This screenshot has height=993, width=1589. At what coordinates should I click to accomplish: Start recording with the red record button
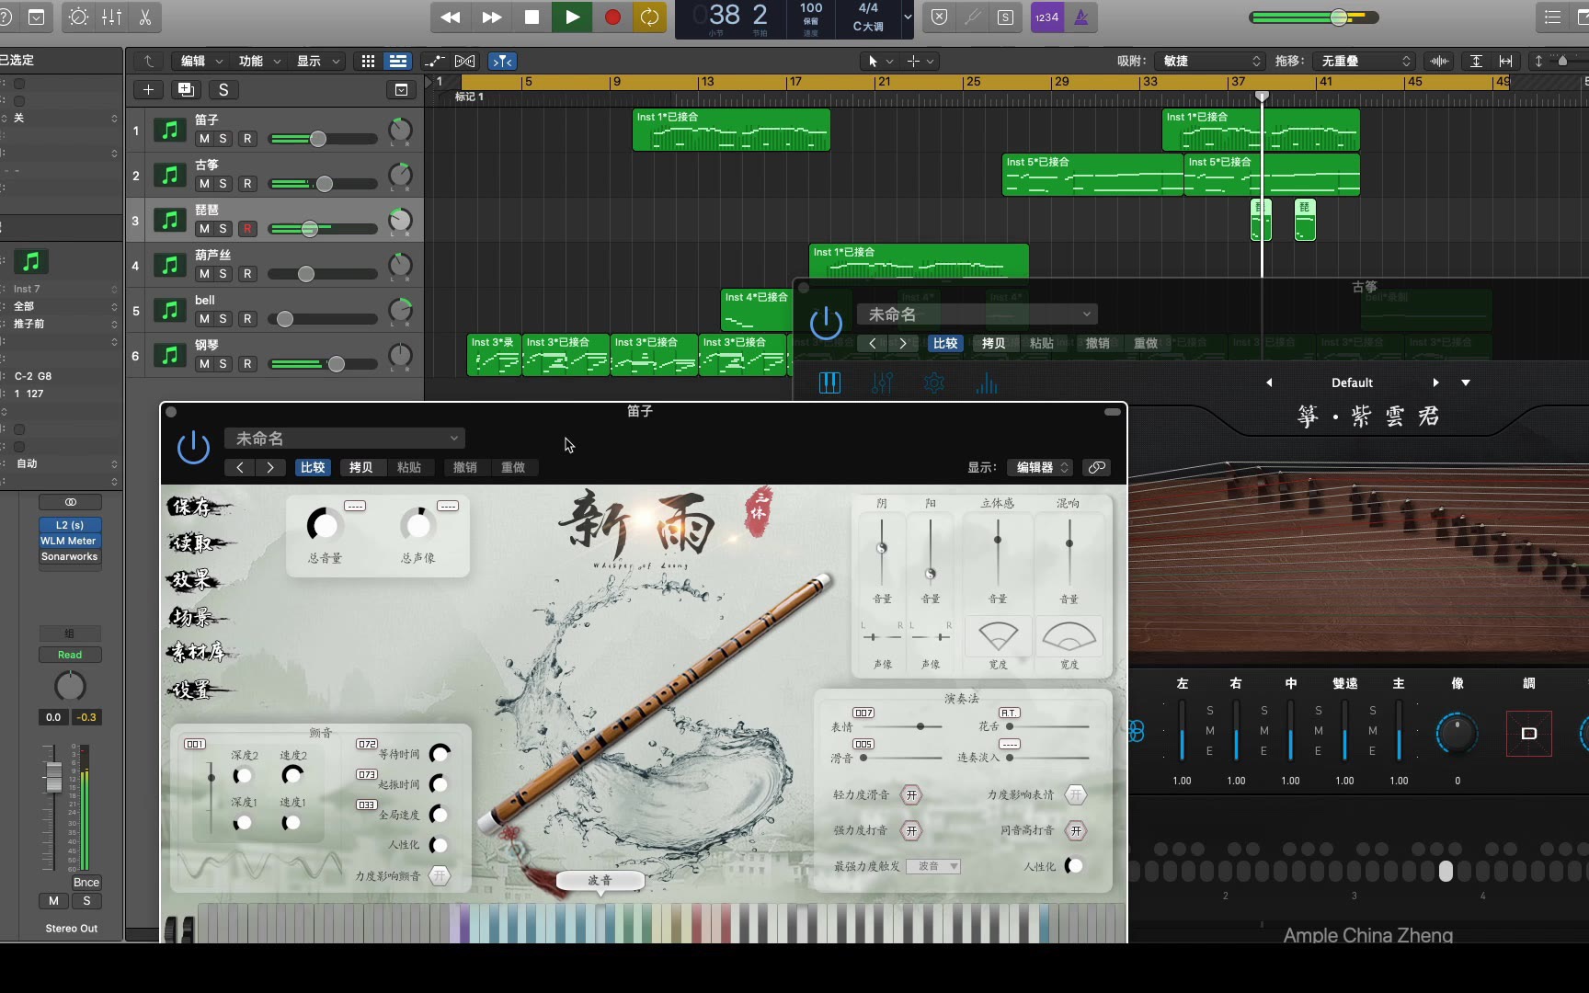[612, 17]
